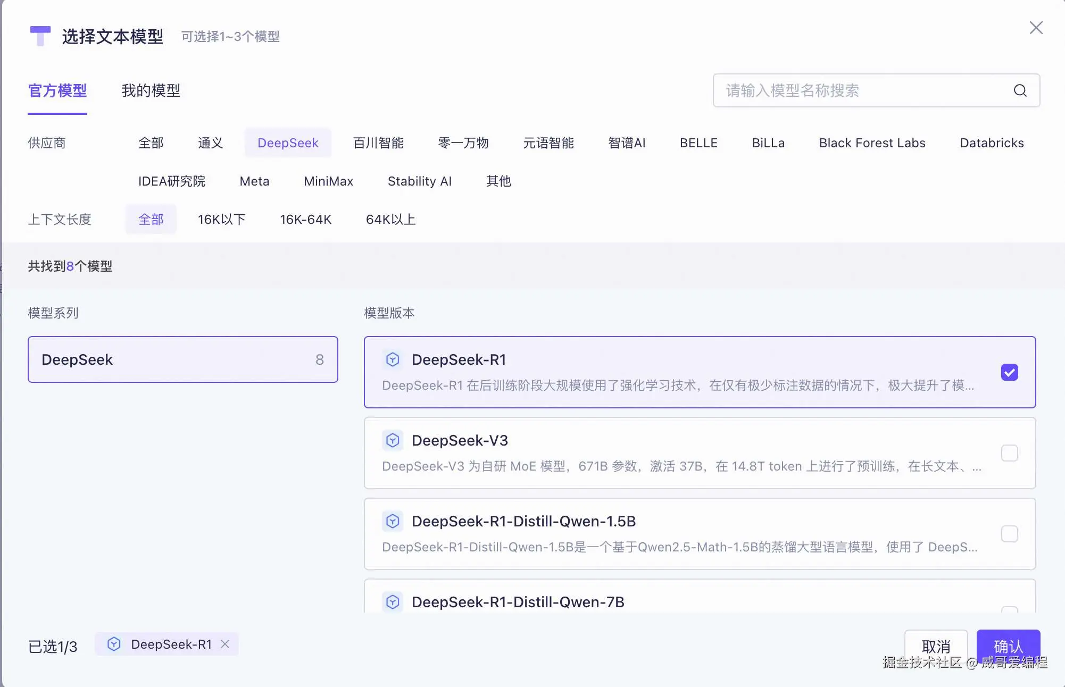Click the DeepSeek-R1-Distill-Qwen-7B model icon
Image resolution: width=1065 pixels, height=687 pixels.
(393, 602)
